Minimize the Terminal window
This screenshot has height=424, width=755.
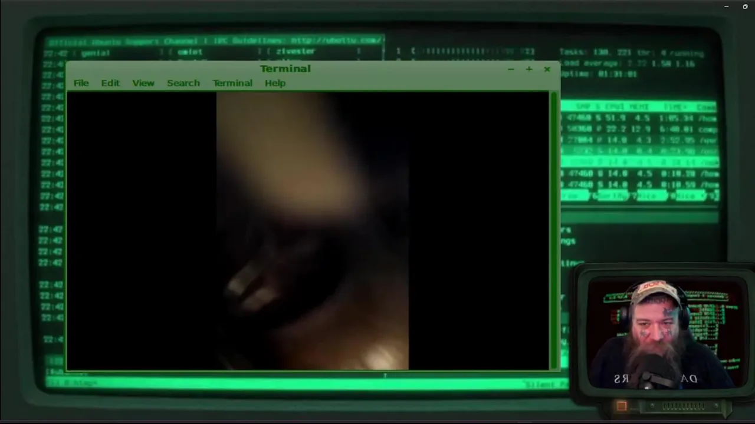point(511,69)
